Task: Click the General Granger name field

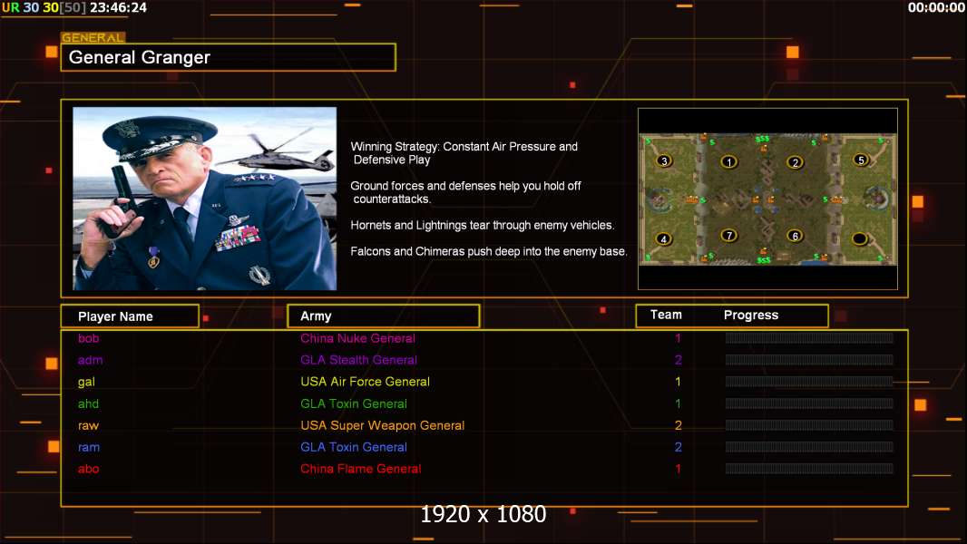Action: pyautogui.click(x=229, y=57)
